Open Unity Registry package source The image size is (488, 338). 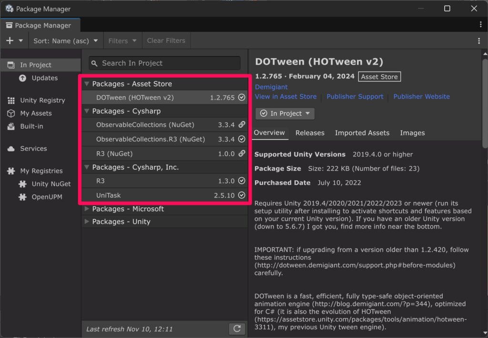pyautogui.click(x=42, y=100)
